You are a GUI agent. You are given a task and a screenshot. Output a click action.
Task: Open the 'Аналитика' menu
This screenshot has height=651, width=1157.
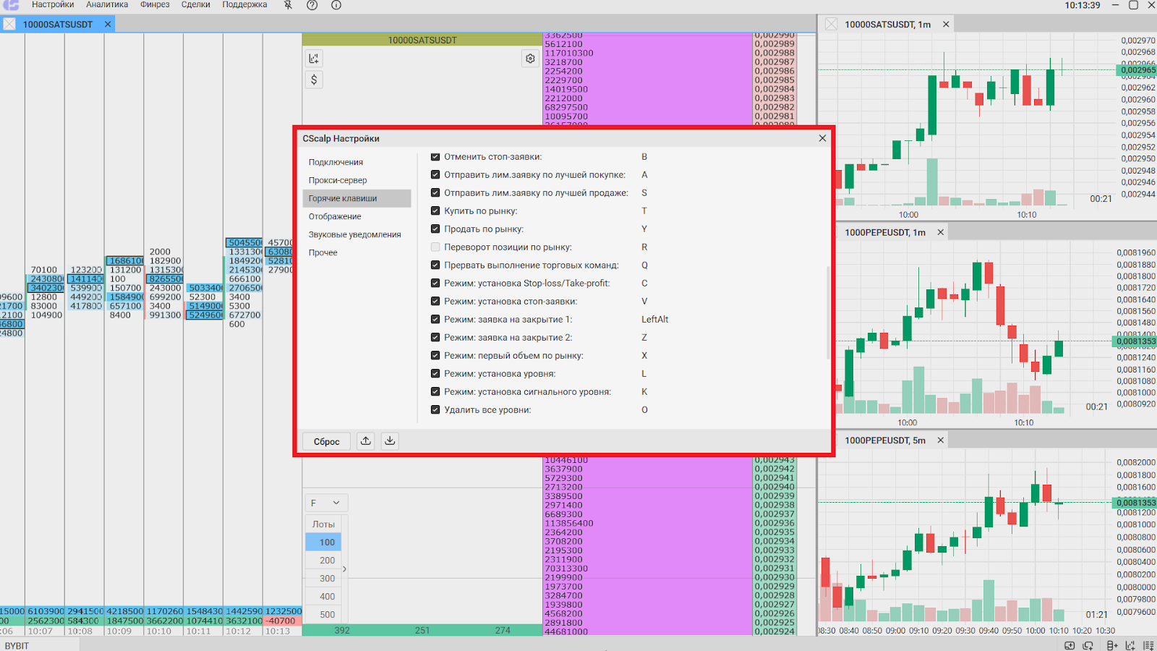[x=107, y=5]
